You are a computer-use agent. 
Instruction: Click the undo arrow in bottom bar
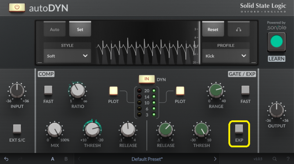coord(7,159)
